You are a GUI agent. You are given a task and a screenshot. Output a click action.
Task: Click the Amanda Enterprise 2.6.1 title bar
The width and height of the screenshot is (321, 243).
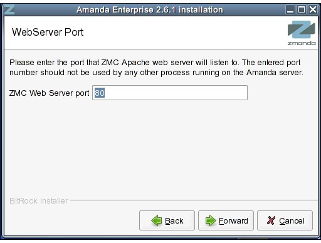[150, 10]
